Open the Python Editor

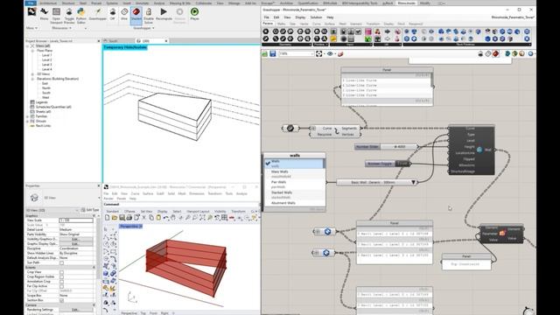point(81,14)
